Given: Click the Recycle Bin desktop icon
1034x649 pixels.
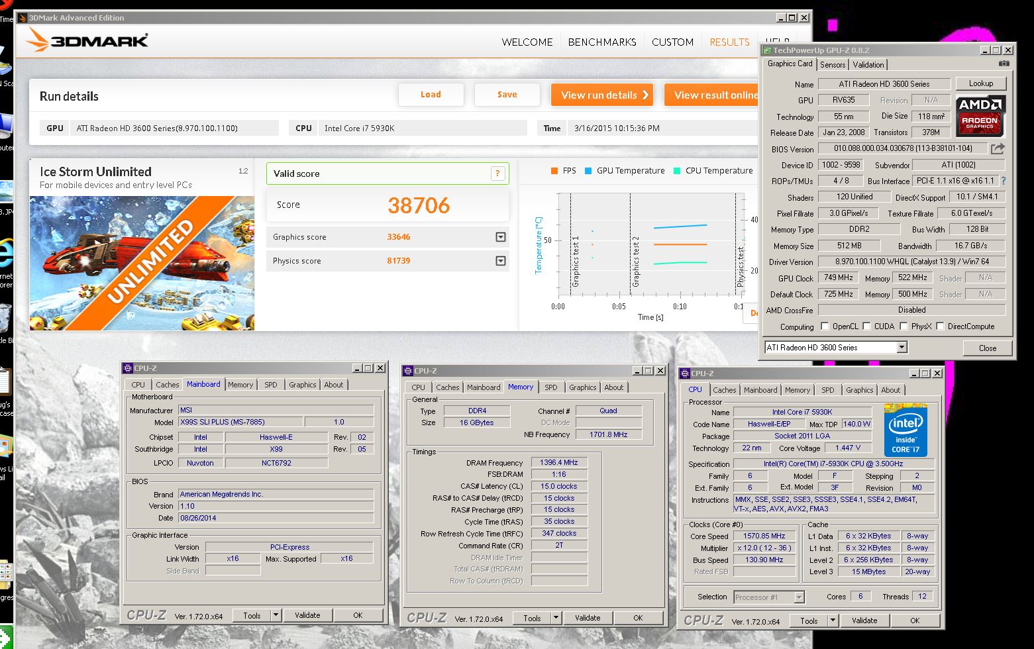Looking at the screenshot, I should pyautogui.click(x=5, y=319).
